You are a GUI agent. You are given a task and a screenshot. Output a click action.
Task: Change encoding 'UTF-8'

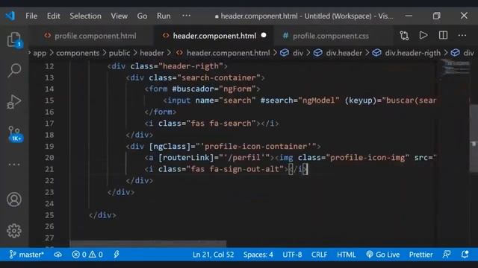pyautogui.click(x=292, y=255)
